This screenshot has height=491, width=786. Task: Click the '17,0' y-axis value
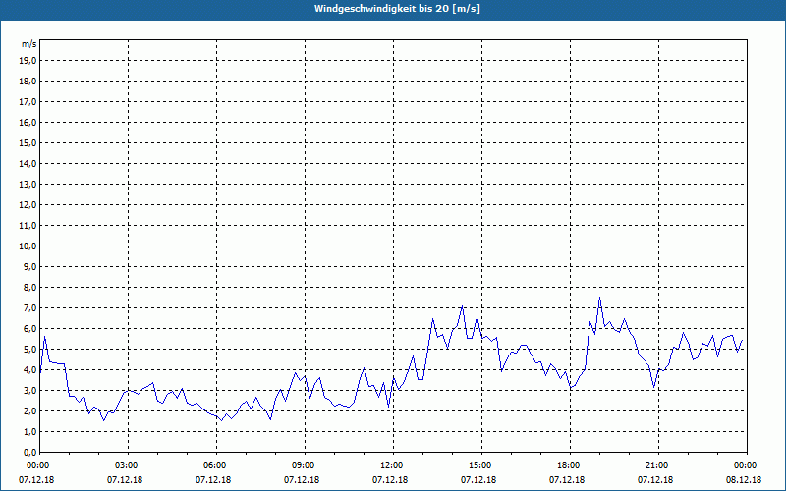tap(28, 102)
